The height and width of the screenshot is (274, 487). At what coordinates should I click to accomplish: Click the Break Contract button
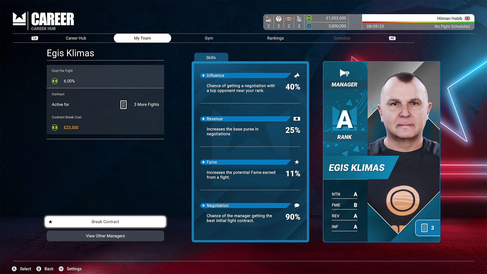point(105,221)
